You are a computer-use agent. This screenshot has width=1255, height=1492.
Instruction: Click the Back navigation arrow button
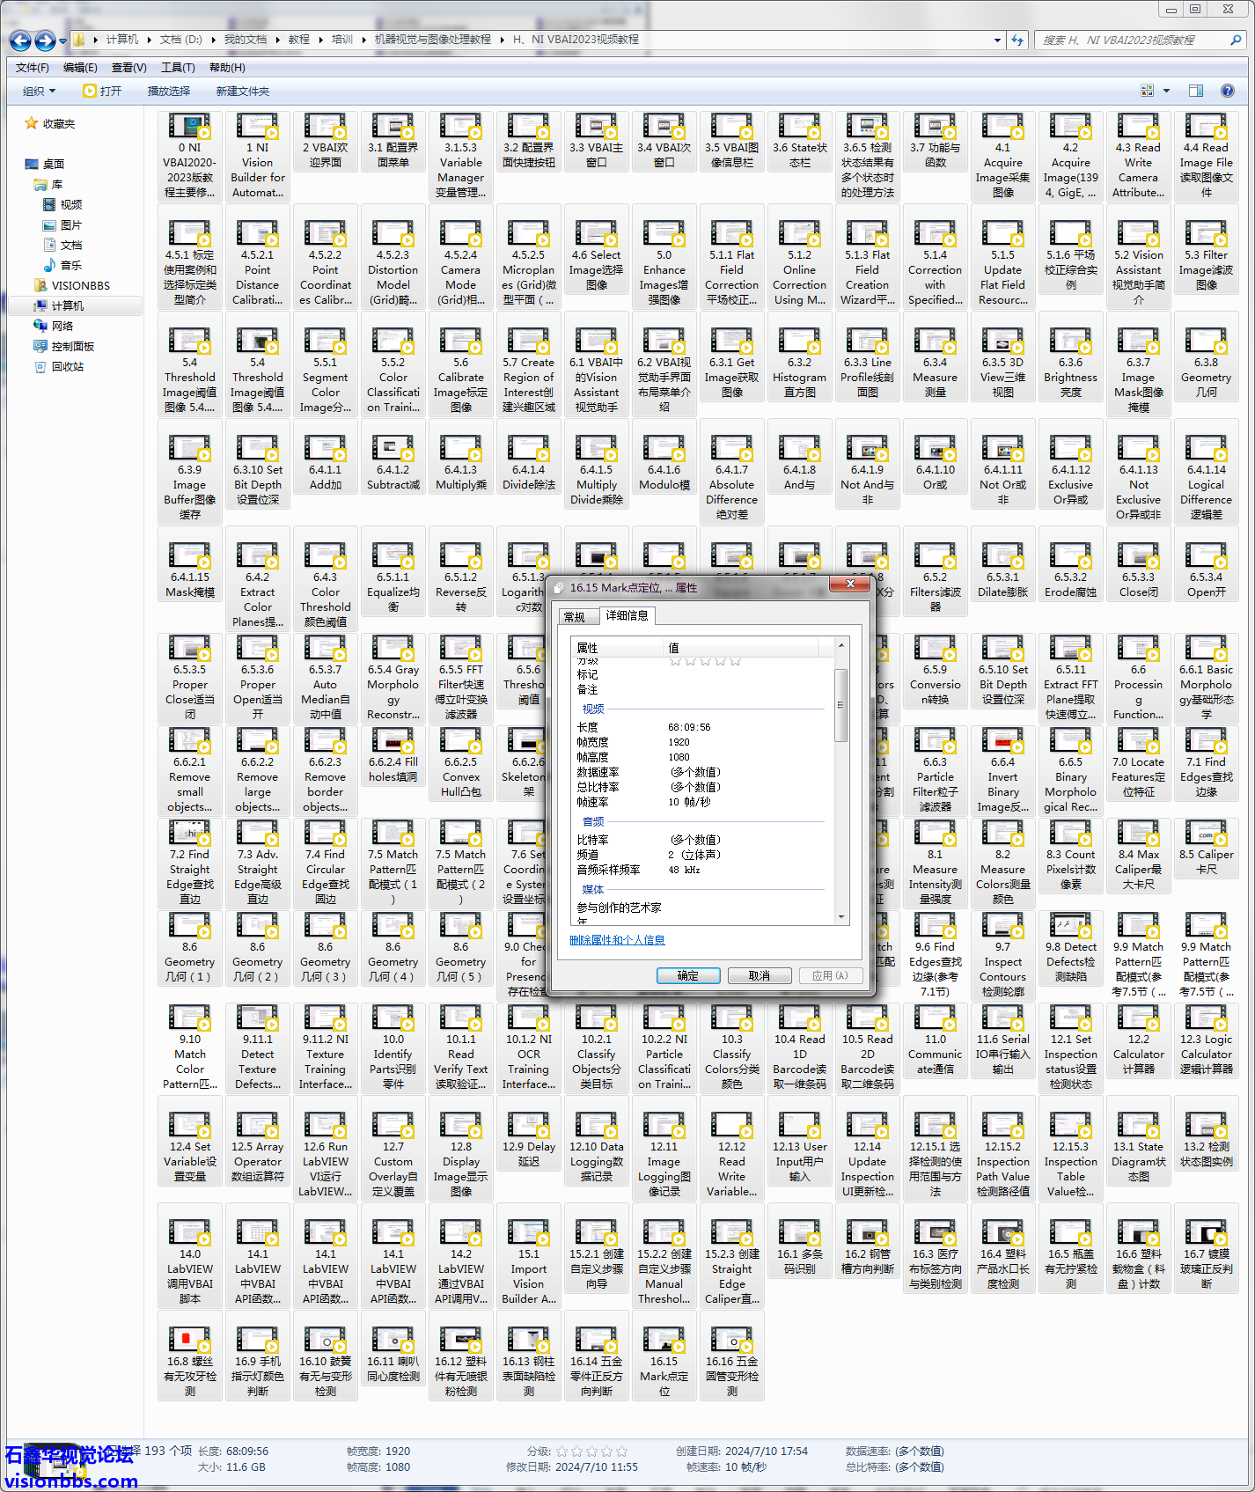20,40
